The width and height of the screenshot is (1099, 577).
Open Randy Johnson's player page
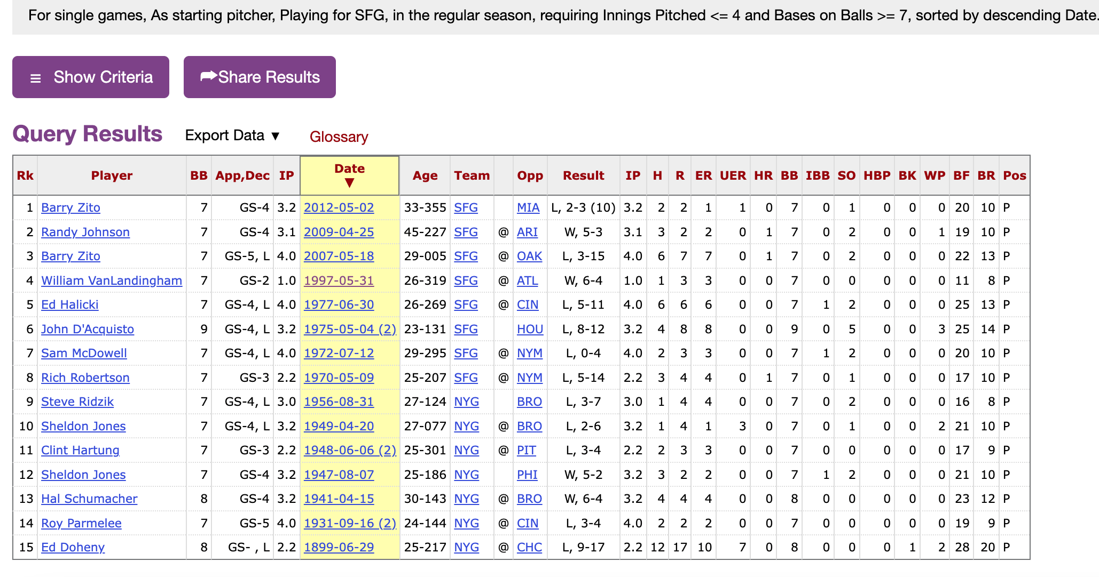85,232
